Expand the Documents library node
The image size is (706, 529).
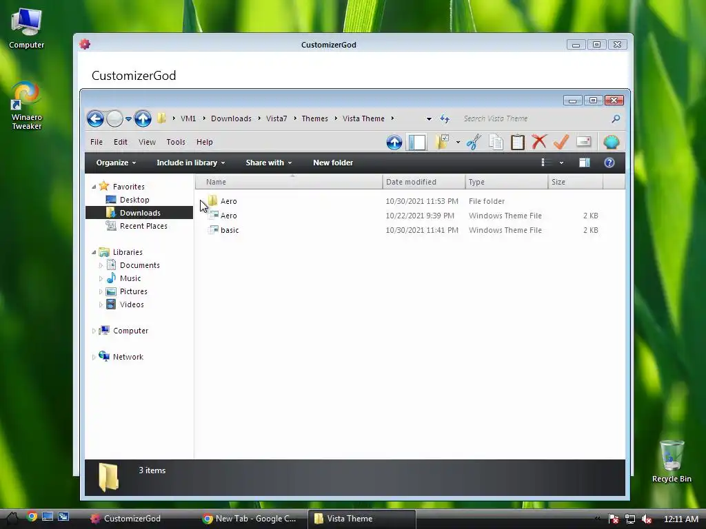(101, 265)
